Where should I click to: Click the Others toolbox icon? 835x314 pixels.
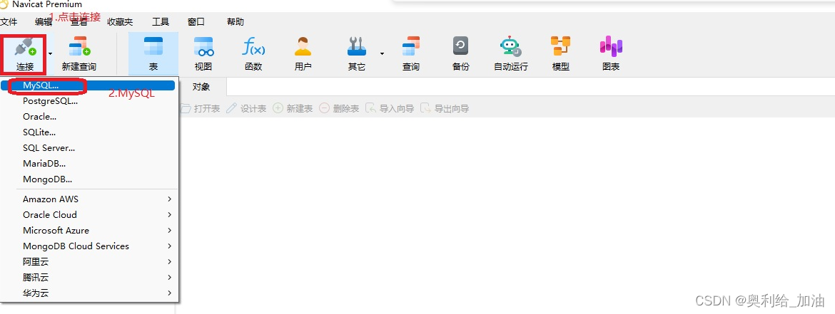tap(357, 47)
